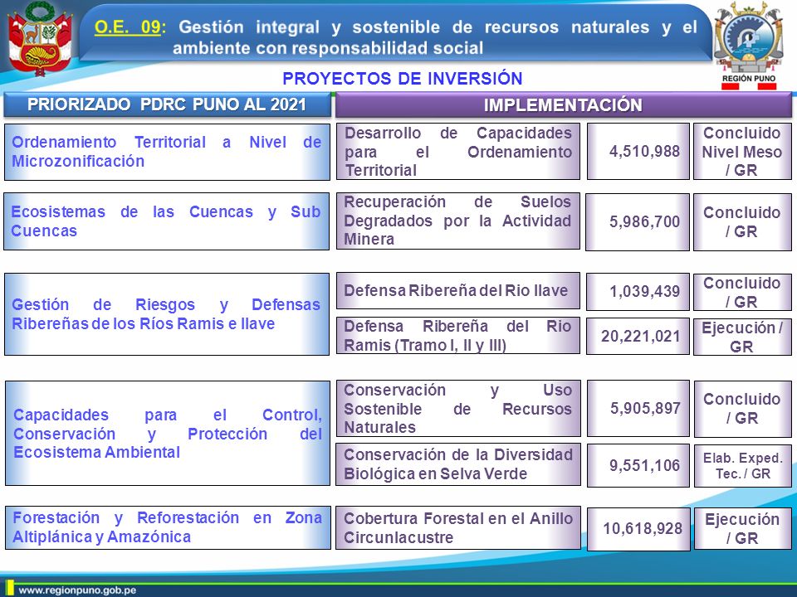Click Cobertura Forestal en el Anillo Circunlacustre
Image resolution: width=797 pixels, height=597 pixels.
[458, 528]
